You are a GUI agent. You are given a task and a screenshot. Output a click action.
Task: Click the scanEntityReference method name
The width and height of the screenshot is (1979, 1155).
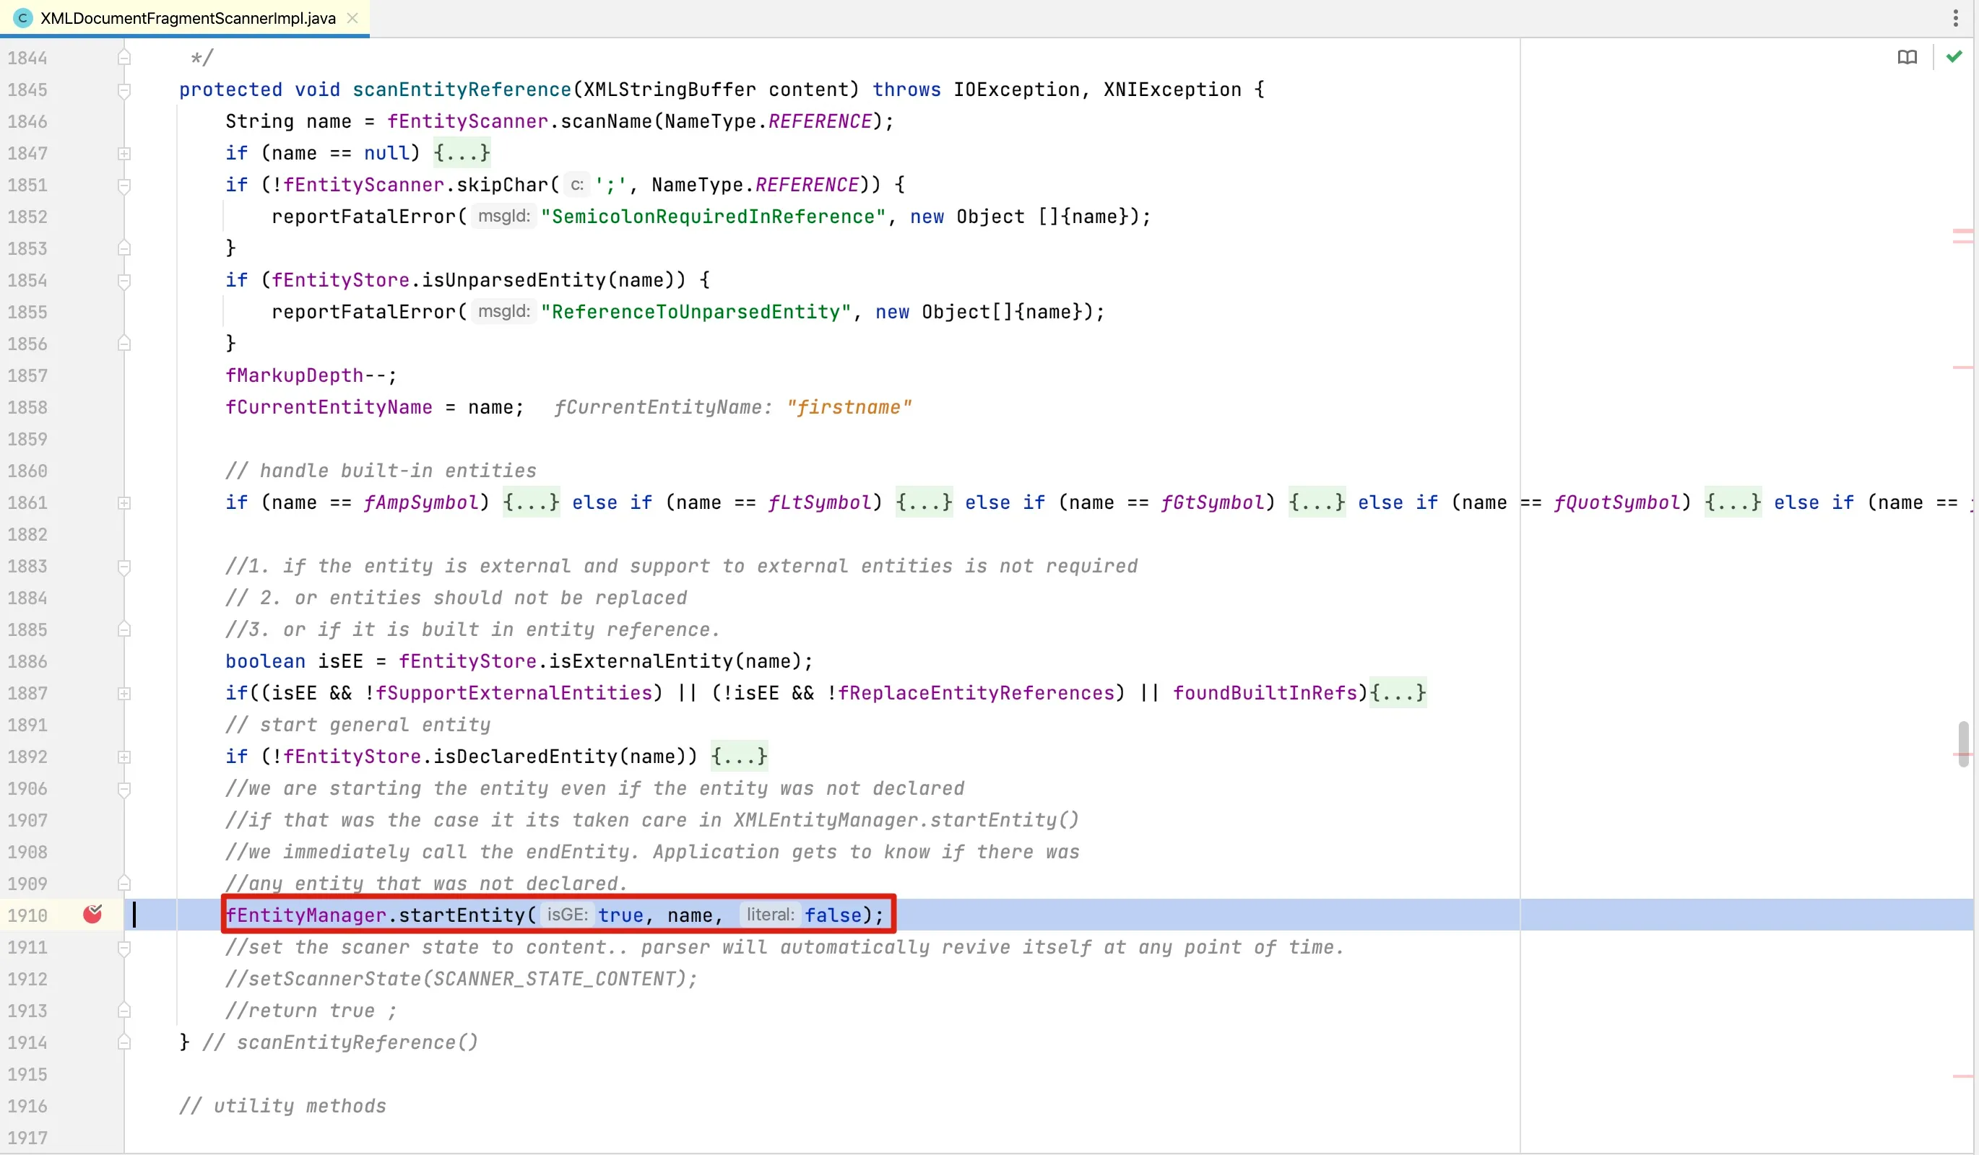coord(462,90)
